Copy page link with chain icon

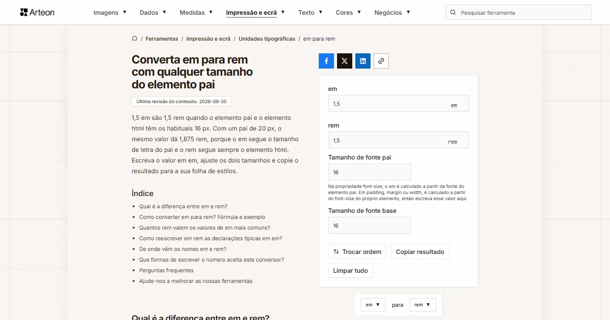click(381, 61)
